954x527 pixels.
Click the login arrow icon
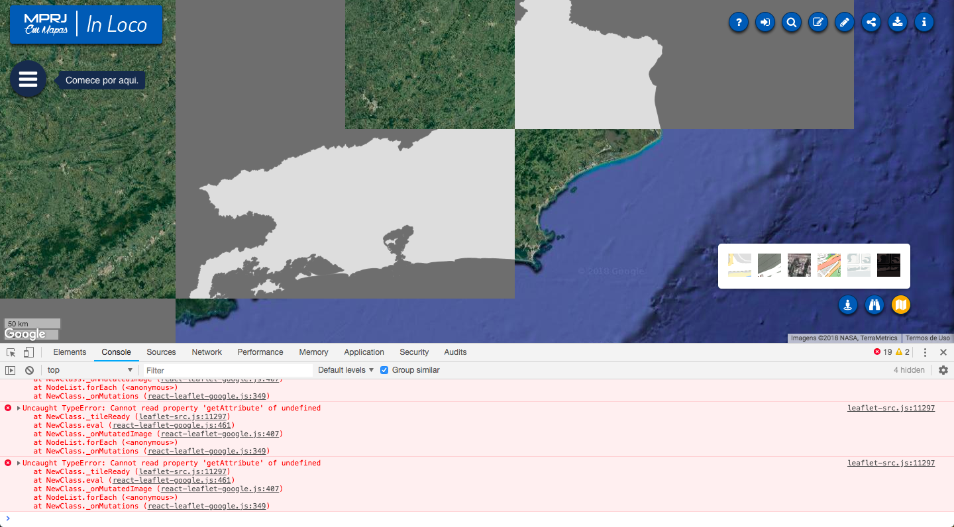point(765,22)
